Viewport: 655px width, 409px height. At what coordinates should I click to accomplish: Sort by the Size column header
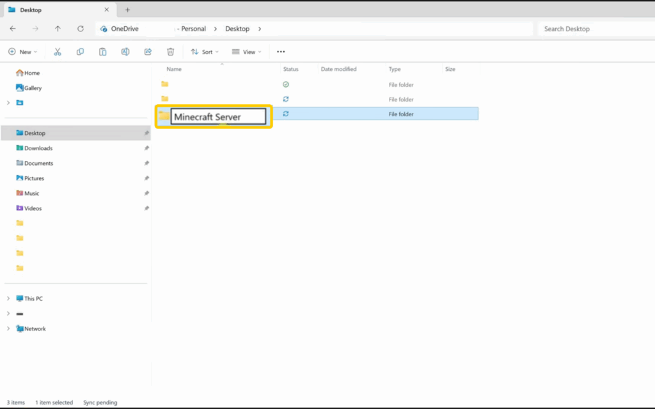pyautogui.click(x=450, y=69)
